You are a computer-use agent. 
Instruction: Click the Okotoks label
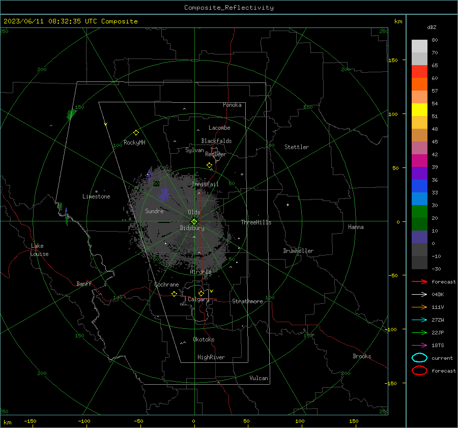[x=204, y=339]
